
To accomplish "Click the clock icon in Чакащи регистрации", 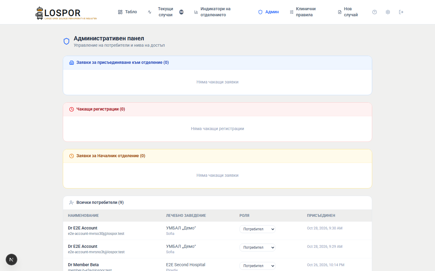I will click(x=72, y=109).
